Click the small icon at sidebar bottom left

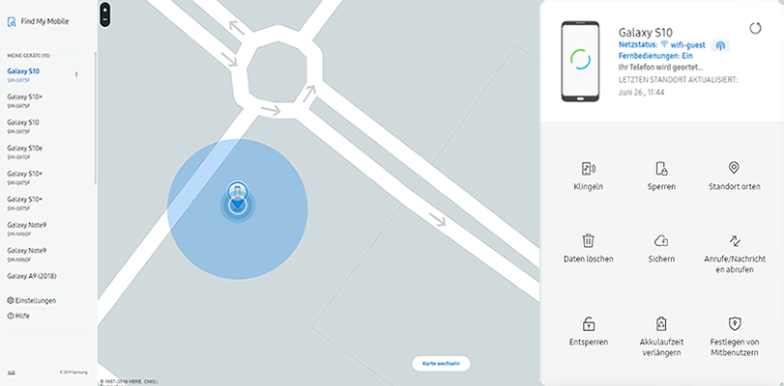[11, 372]
